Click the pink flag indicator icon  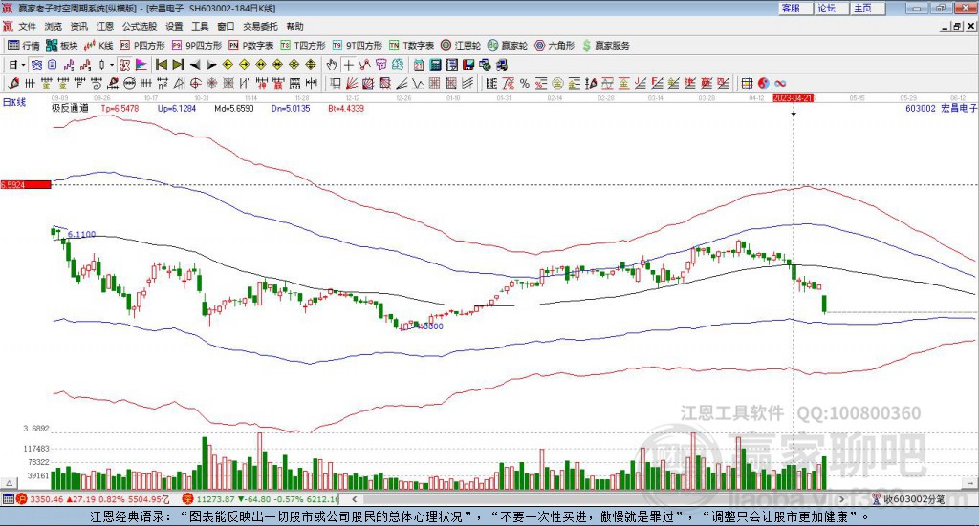[141, 65]
